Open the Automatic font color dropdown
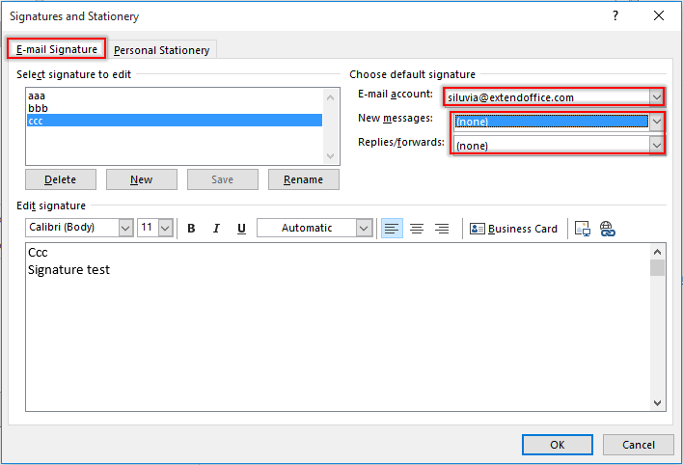Screen dimensions: 683x465 tap(364, 228)
